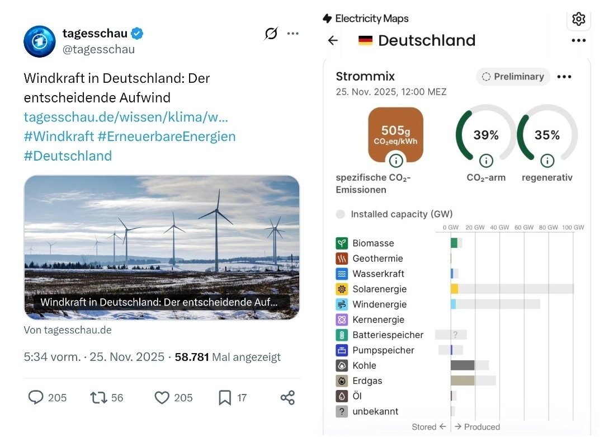Image resolution: width=604 pixels, height=437 pixels.
Task: Bookmark the tweet
Action: click(225, 397)
